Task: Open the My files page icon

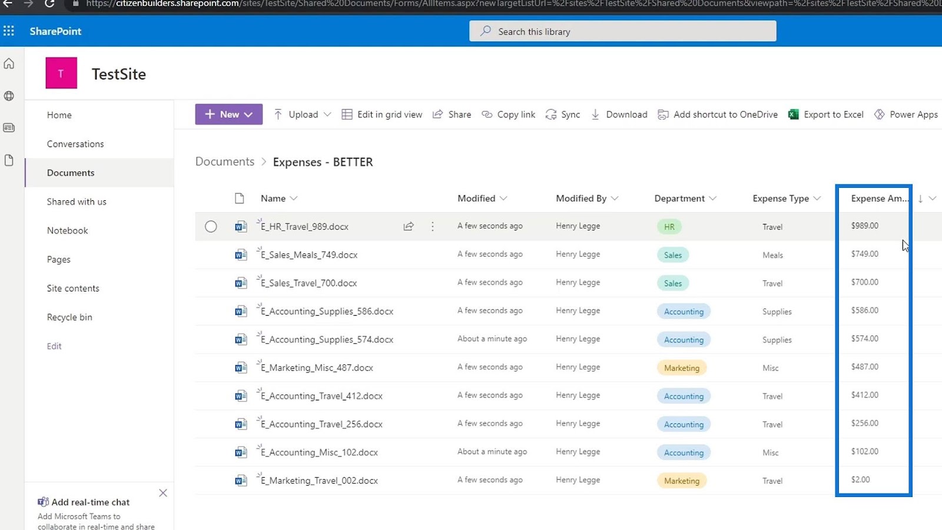Action: tap(9, 160)
